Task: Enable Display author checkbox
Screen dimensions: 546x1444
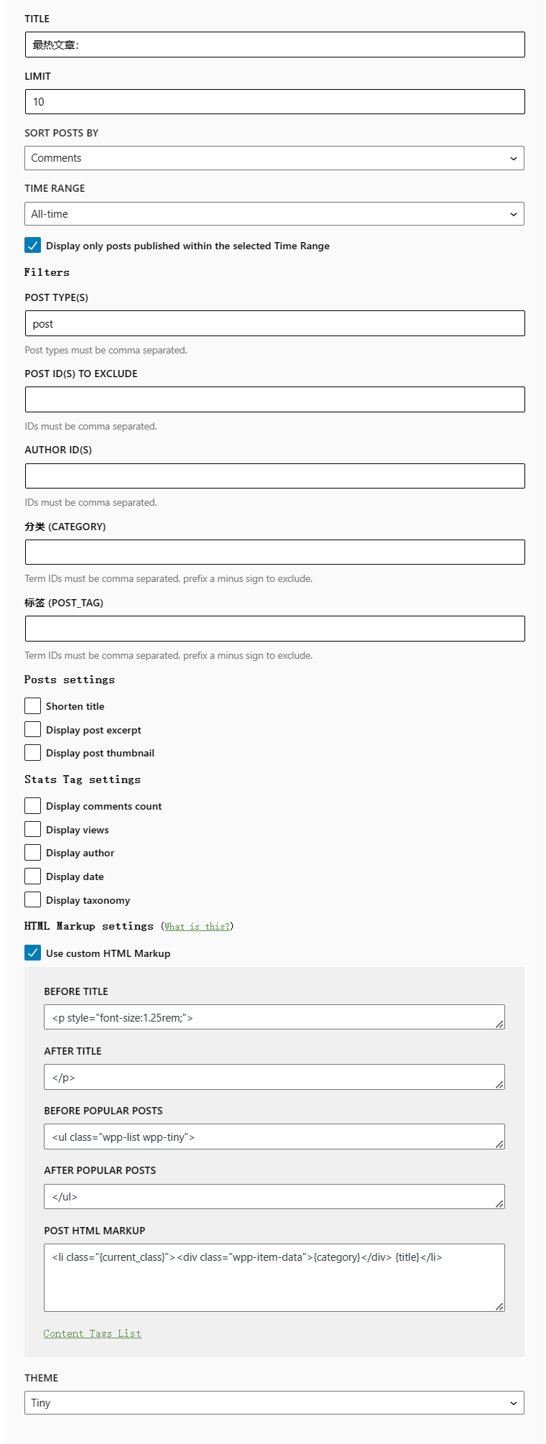Action: 33,853
